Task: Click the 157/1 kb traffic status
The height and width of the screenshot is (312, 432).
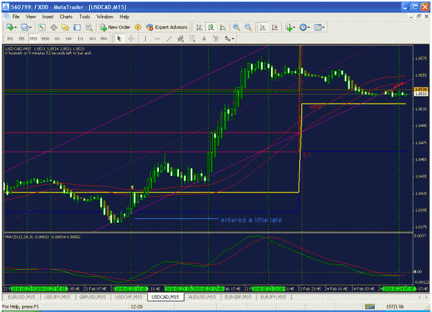Action: (x=395, y=306)
